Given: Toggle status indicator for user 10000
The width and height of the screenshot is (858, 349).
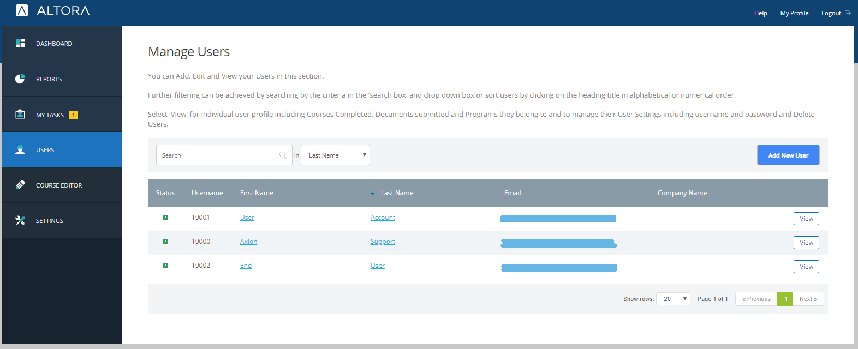Looking at the screenshot, I should click(165, 242).
